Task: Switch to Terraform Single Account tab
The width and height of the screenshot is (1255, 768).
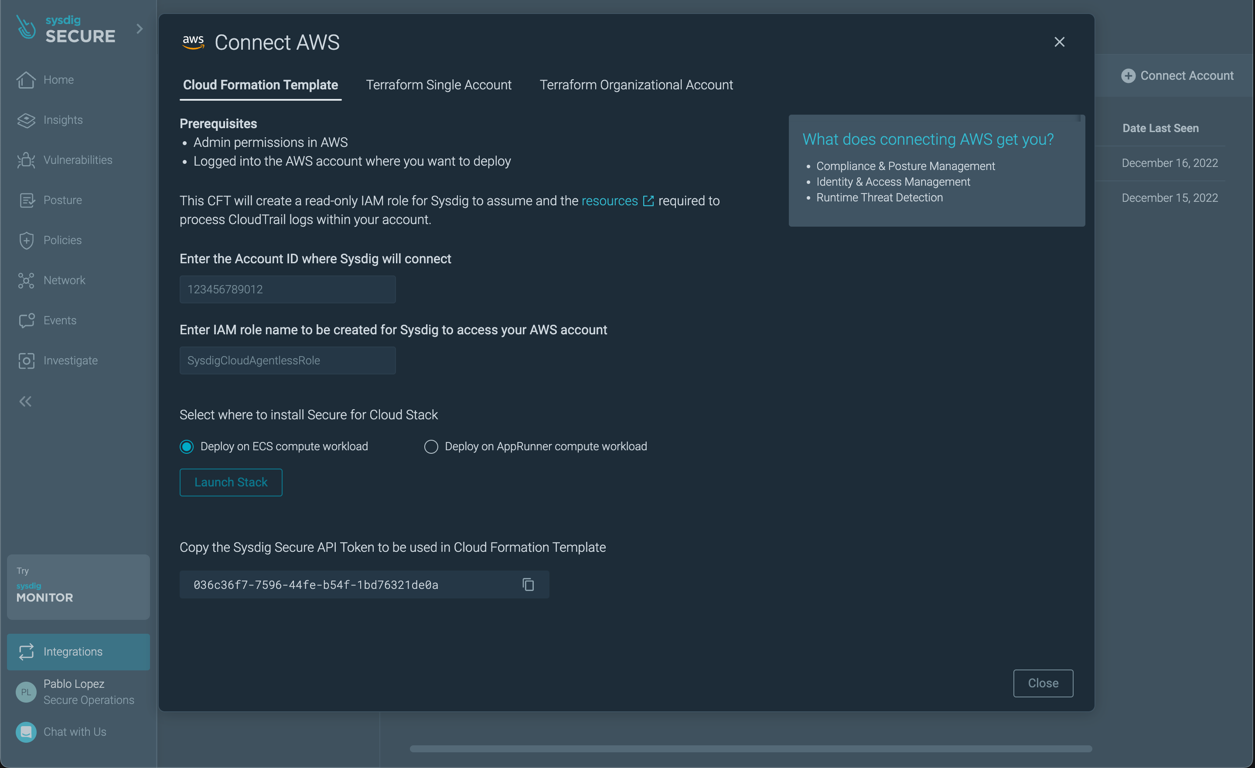Action: point(439,85)
